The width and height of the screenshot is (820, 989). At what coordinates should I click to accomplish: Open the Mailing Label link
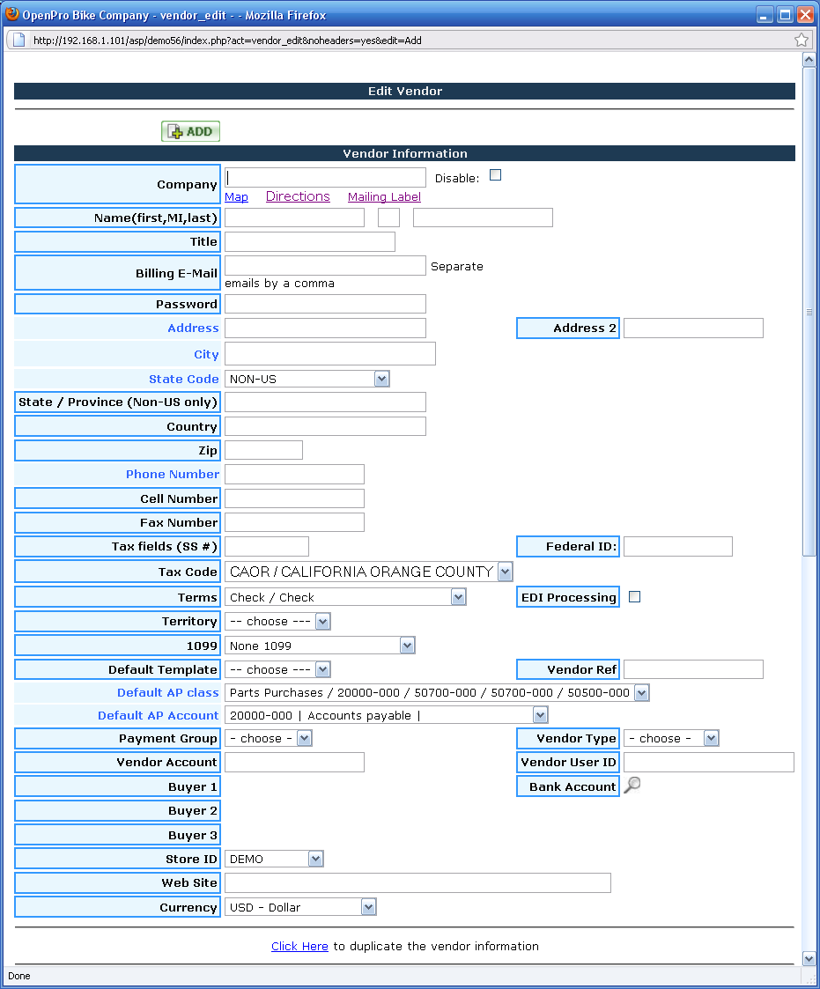pos(384,197)
